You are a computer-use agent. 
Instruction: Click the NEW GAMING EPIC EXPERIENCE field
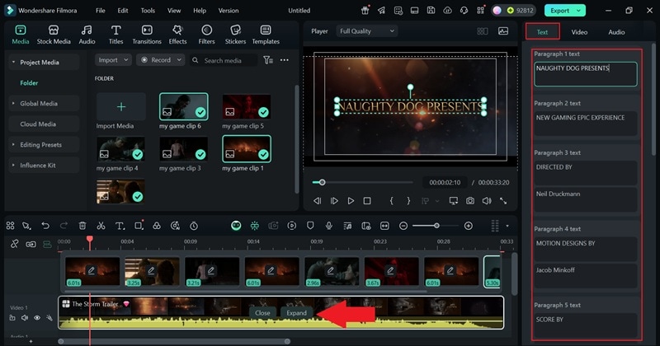click(x=586, y=124)
